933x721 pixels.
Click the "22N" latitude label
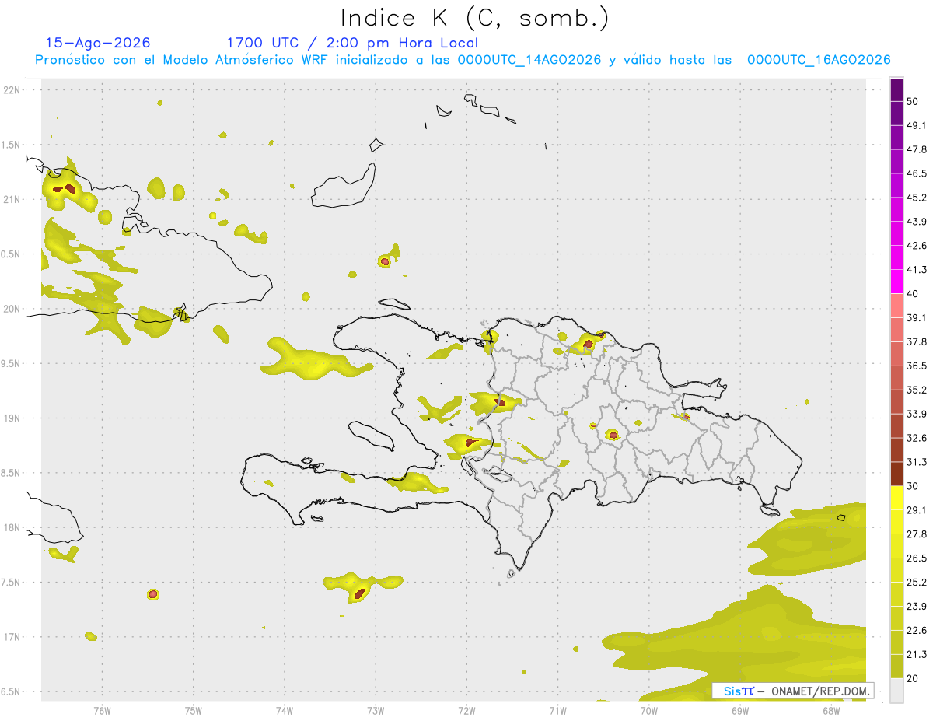click(12, 90)
